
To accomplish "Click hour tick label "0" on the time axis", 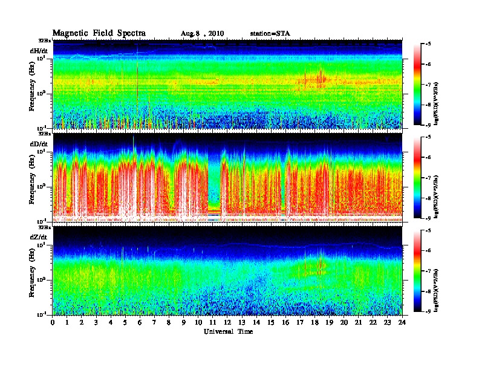I will (x=53, y=323).
